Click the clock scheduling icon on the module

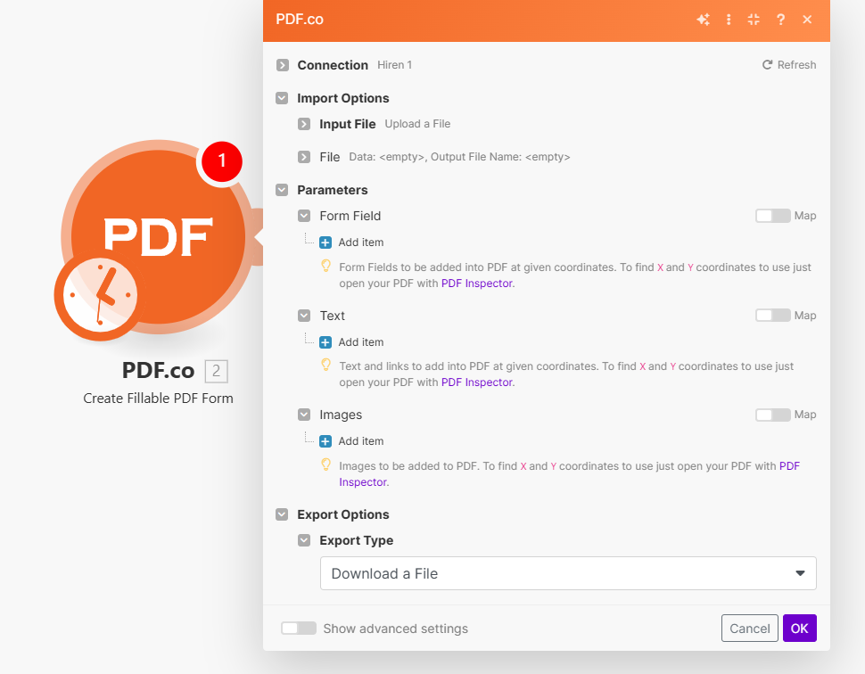[x=100, y=296]
